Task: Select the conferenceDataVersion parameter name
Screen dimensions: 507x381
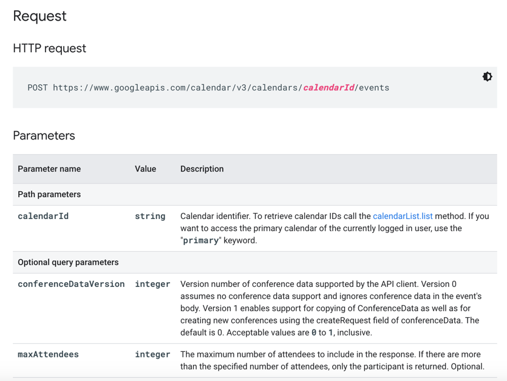Action: click(71, 284)
